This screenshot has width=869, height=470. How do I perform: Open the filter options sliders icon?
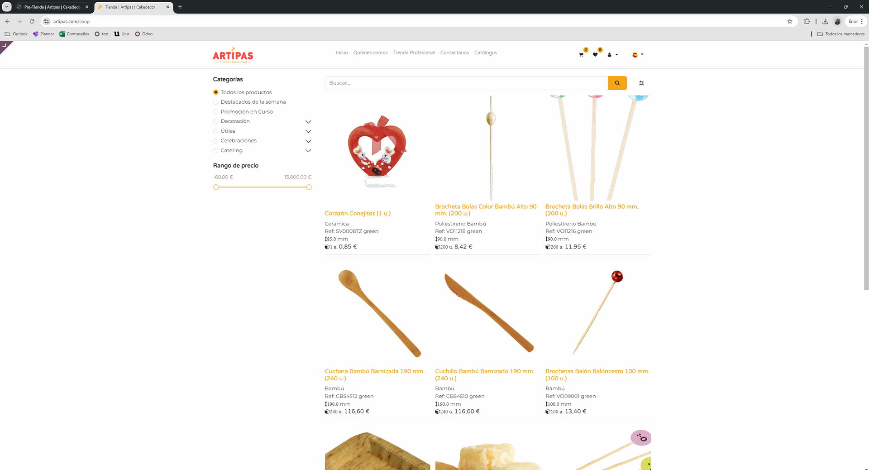click(641, 83)
